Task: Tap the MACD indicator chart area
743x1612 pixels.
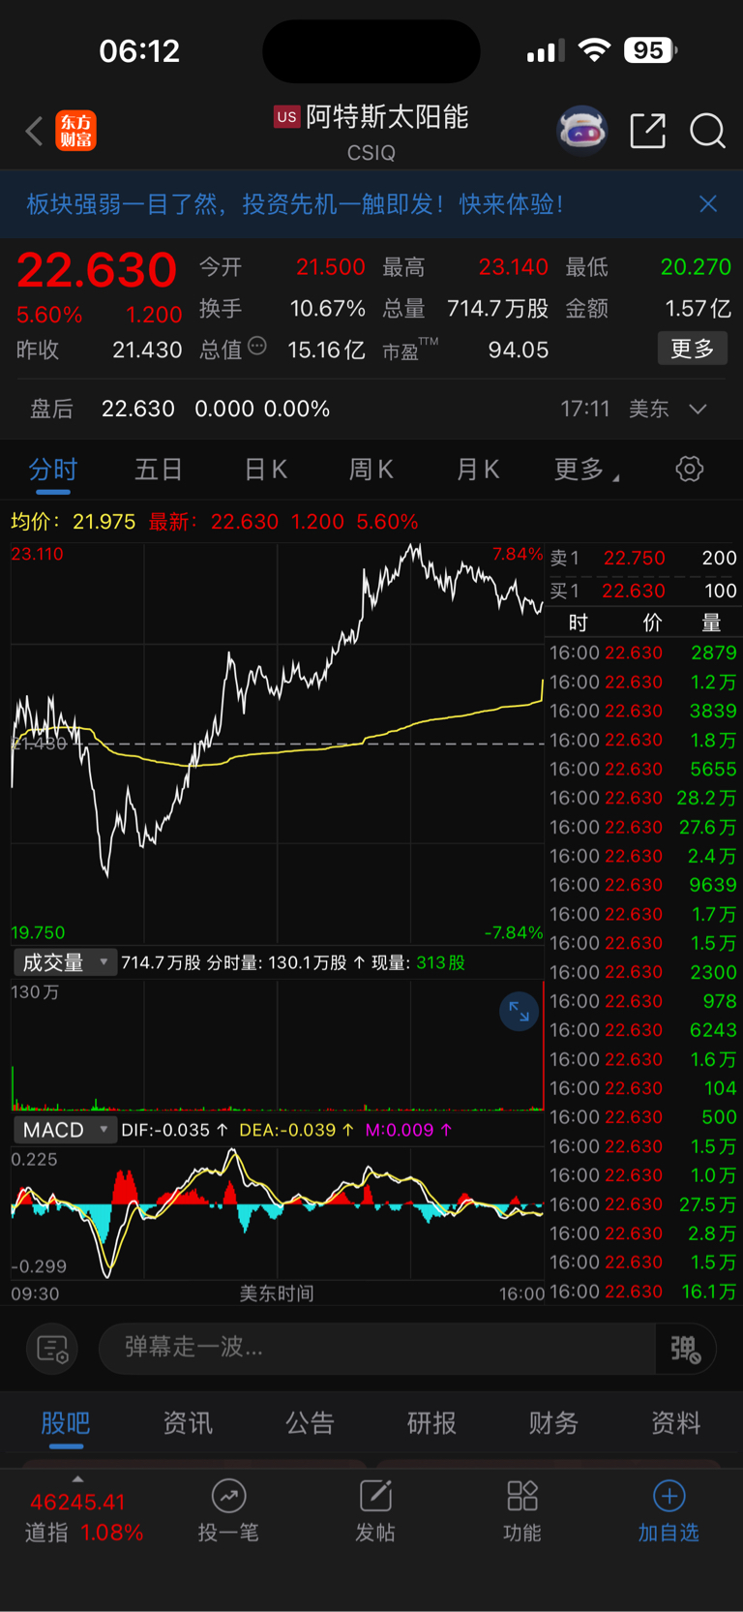Action: (278, 1214)
